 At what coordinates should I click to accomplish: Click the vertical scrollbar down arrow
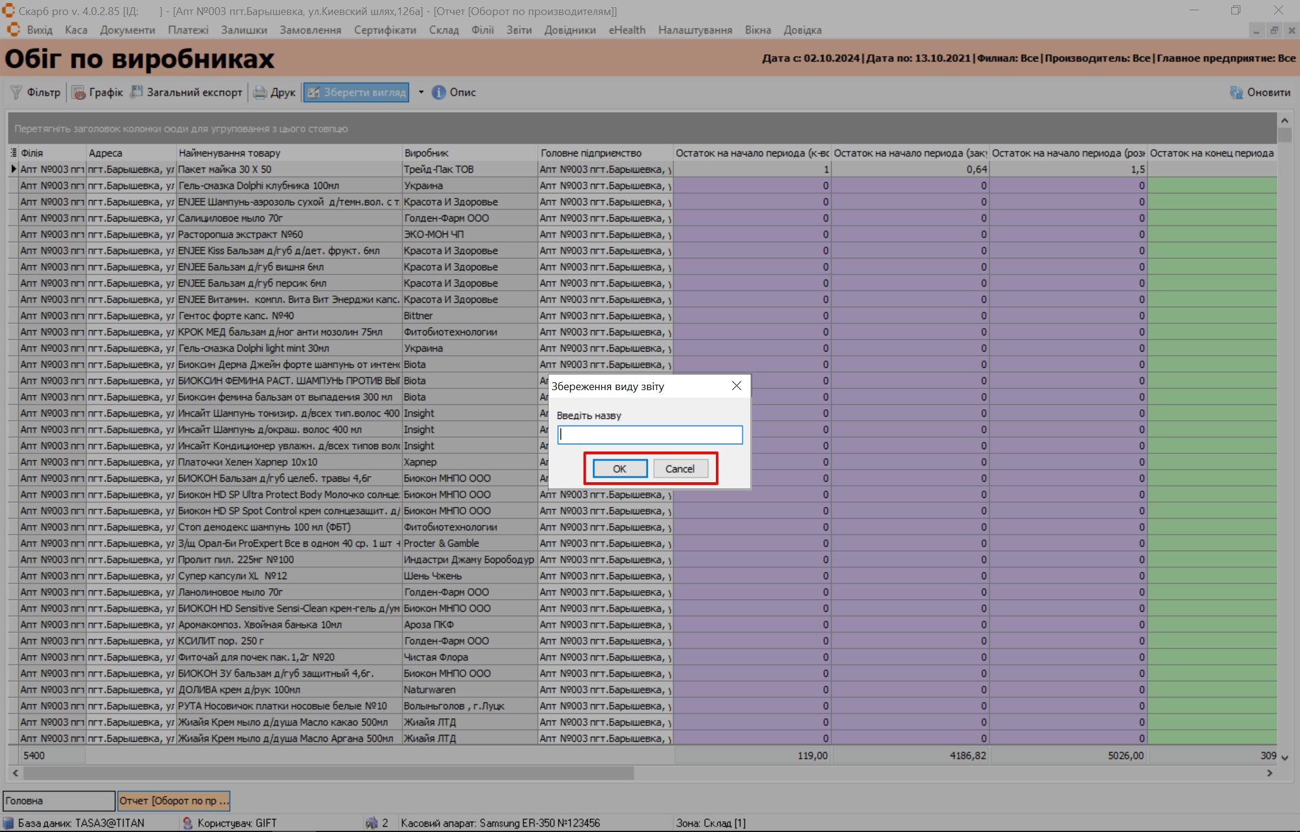(x=1284, y=757)
